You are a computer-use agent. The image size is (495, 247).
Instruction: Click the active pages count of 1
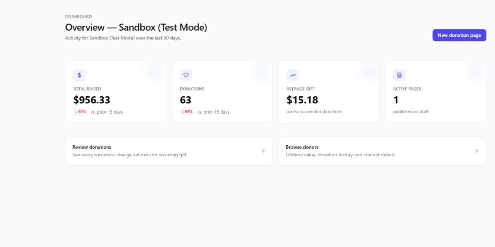click(x=396, y=100)
